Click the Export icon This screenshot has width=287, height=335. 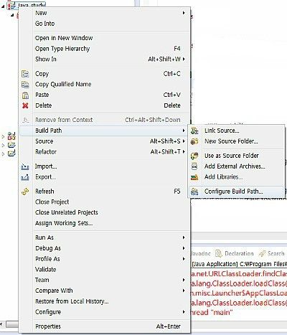[25, 177]
